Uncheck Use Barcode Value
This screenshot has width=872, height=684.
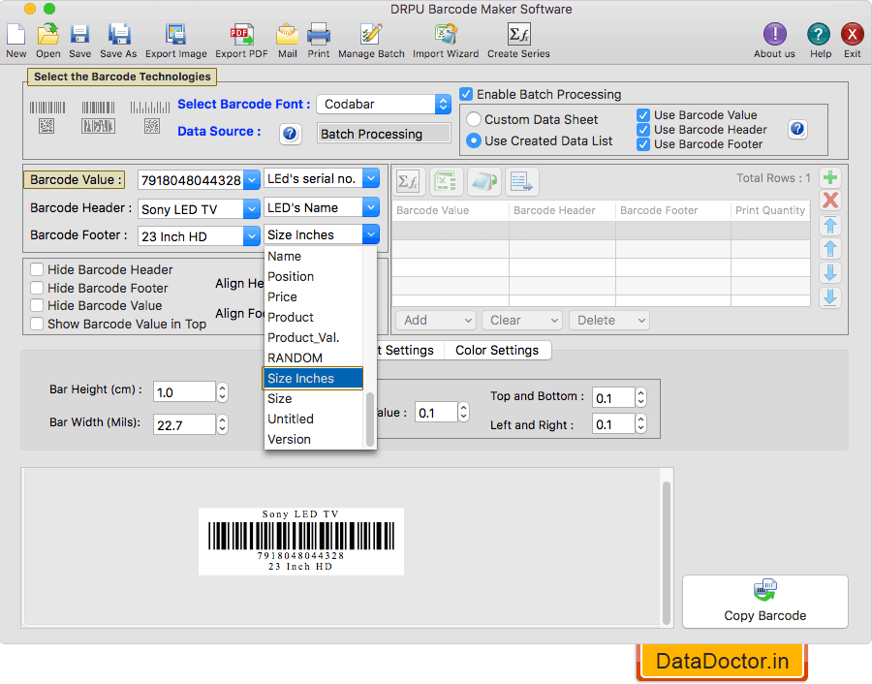(643, 115)
